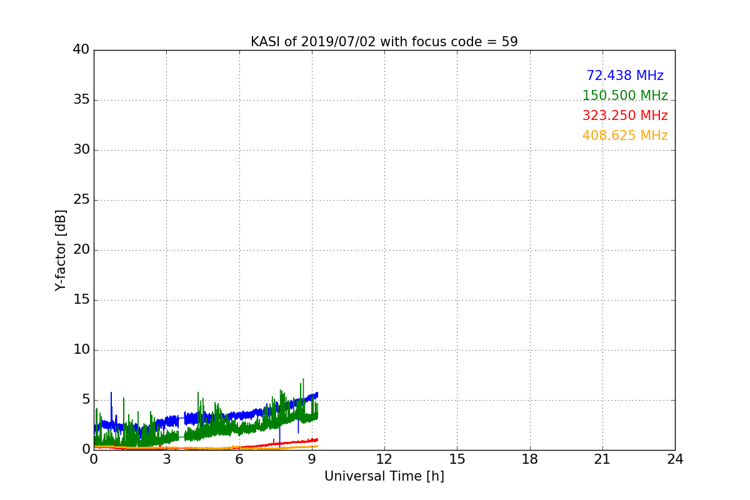The height and width of the screenshot is (500, 750).
Task: Select the blue 72.438 MHz legend label
Action: (625, 76)
